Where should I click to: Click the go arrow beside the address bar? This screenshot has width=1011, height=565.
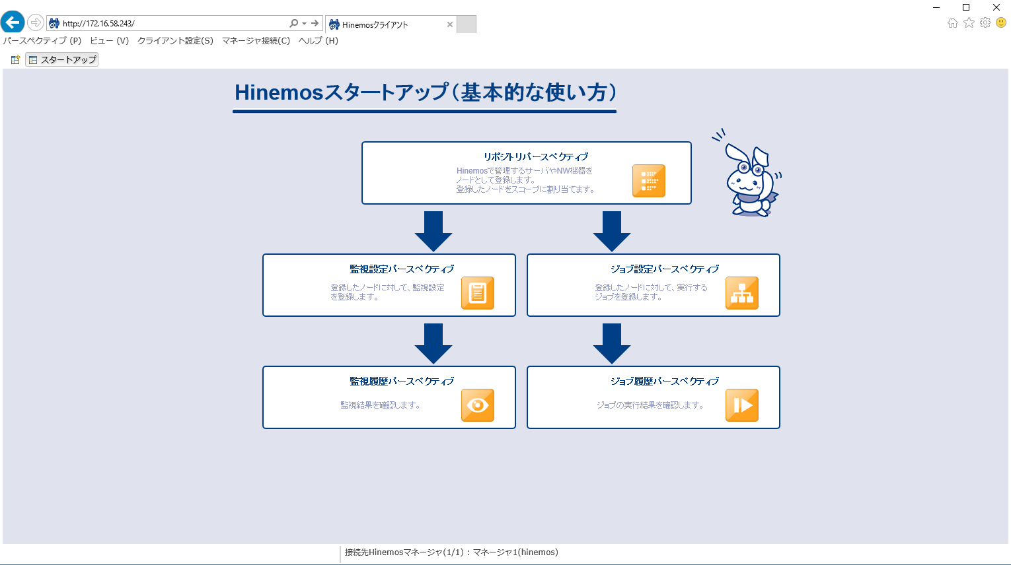pyautogui.click(x=315, y=23)
